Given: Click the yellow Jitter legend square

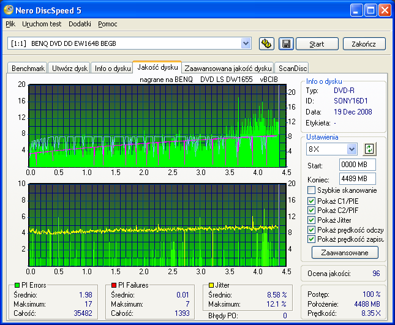Looking at the screenshot, I should 211,285.
